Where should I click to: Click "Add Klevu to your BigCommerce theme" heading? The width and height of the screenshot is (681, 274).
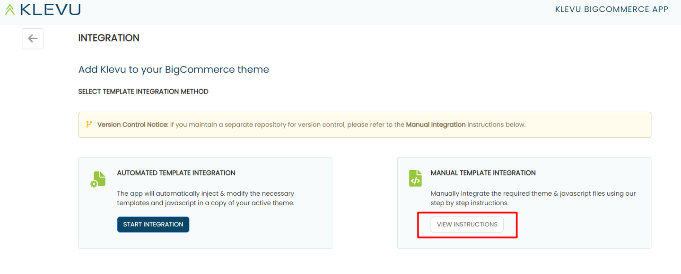pyautogui.click(x=174, y=70)
